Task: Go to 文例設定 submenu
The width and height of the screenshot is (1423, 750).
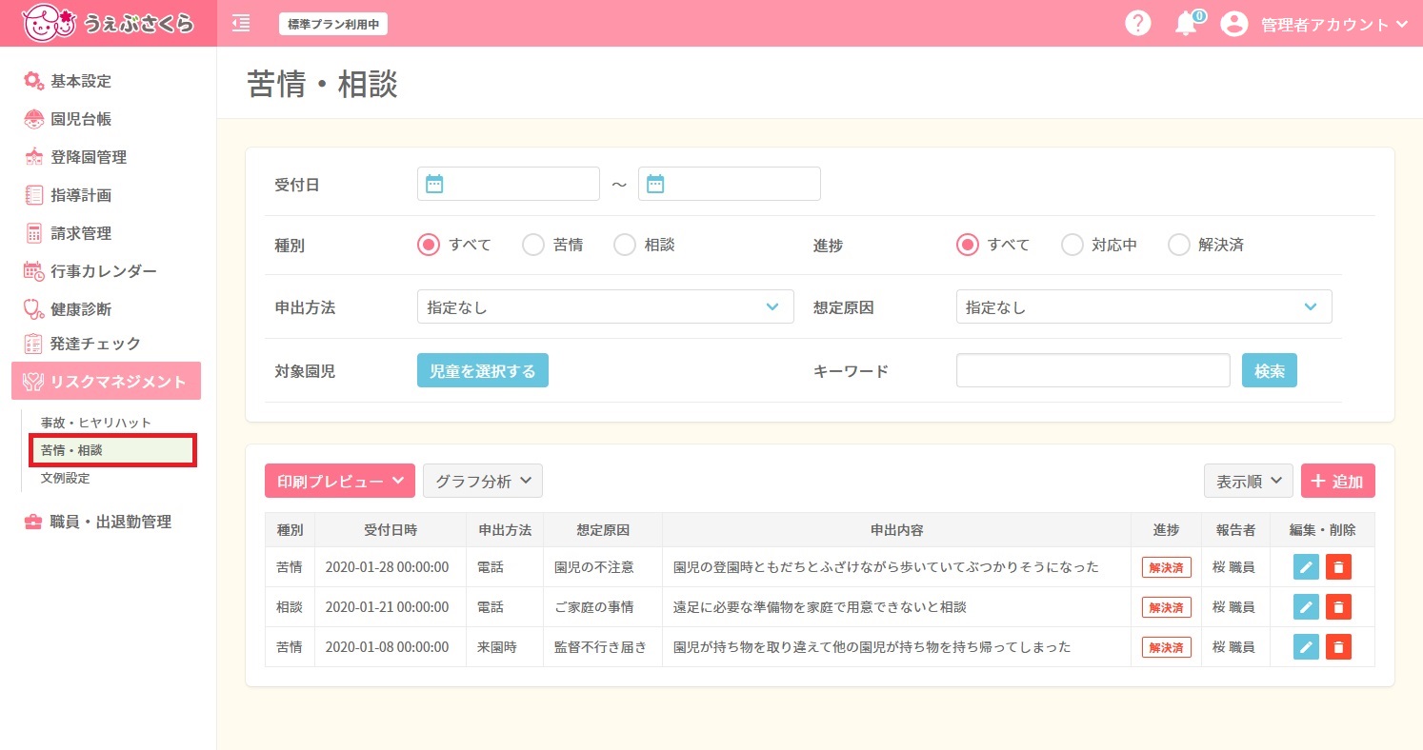Action: click(66, 478)
